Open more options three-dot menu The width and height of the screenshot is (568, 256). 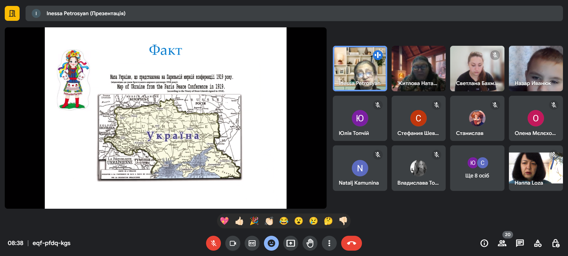329,243
